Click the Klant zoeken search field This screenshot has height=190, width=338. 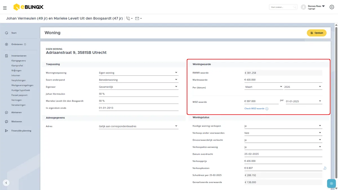(x=283, y=7)
